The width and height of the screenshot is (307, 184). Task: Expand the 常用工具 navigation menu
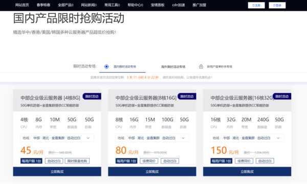(x=112, y=5)
